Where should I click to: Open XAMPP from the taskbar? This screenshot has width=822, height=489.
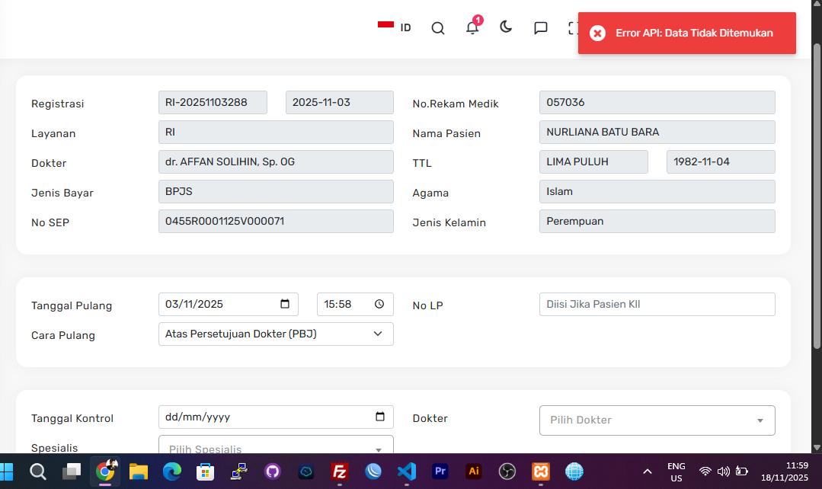click(541, 471)
